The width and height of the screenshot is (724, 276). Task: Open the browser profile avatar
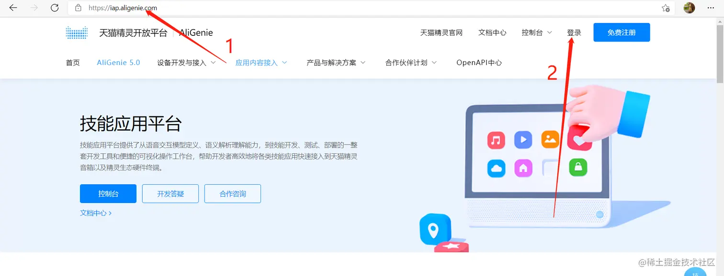689,8
